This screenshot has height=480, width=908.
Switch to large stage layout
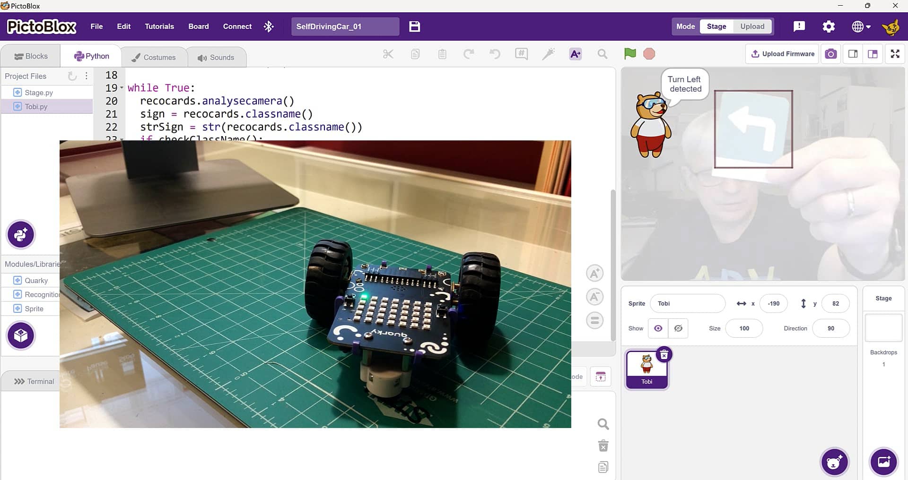coord(873,54)
